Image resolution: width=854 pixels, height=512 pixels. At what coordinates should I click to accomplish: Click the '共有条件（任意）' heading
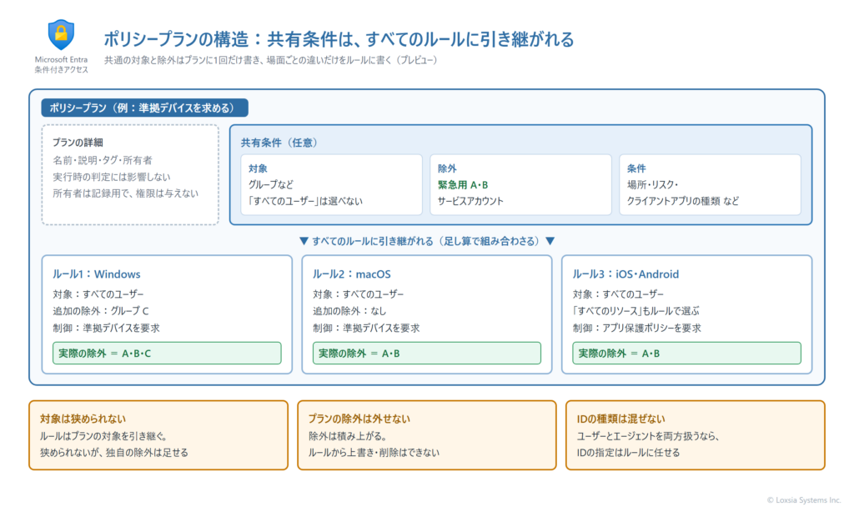(x=279, y=142)
